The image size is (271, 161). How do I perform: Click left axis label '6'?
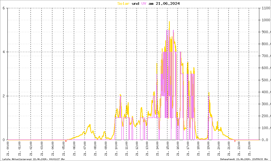[4, 8]
